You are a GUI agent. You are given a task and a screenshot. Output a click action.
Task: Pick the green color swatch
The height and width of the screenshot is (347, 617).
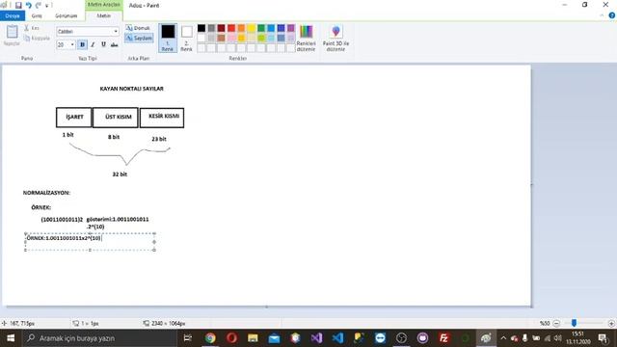(x=261, y=28)
